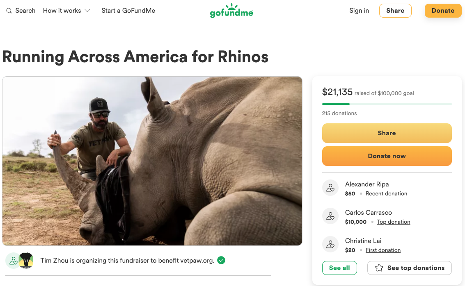This screenshot has width=465, height=286.
Task: Click the VETPAW organization logo avatar
Action: click(26, 261)
